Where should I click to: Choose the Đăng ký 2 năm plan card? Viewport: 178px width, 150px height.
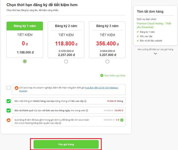click(66, 40)
